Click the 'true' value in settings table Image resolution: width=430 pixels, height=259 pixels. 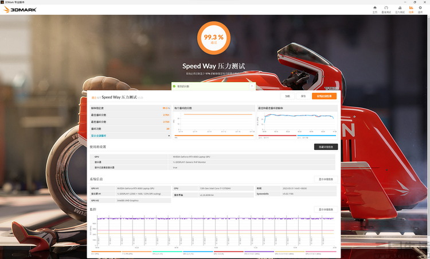[175, 168]
